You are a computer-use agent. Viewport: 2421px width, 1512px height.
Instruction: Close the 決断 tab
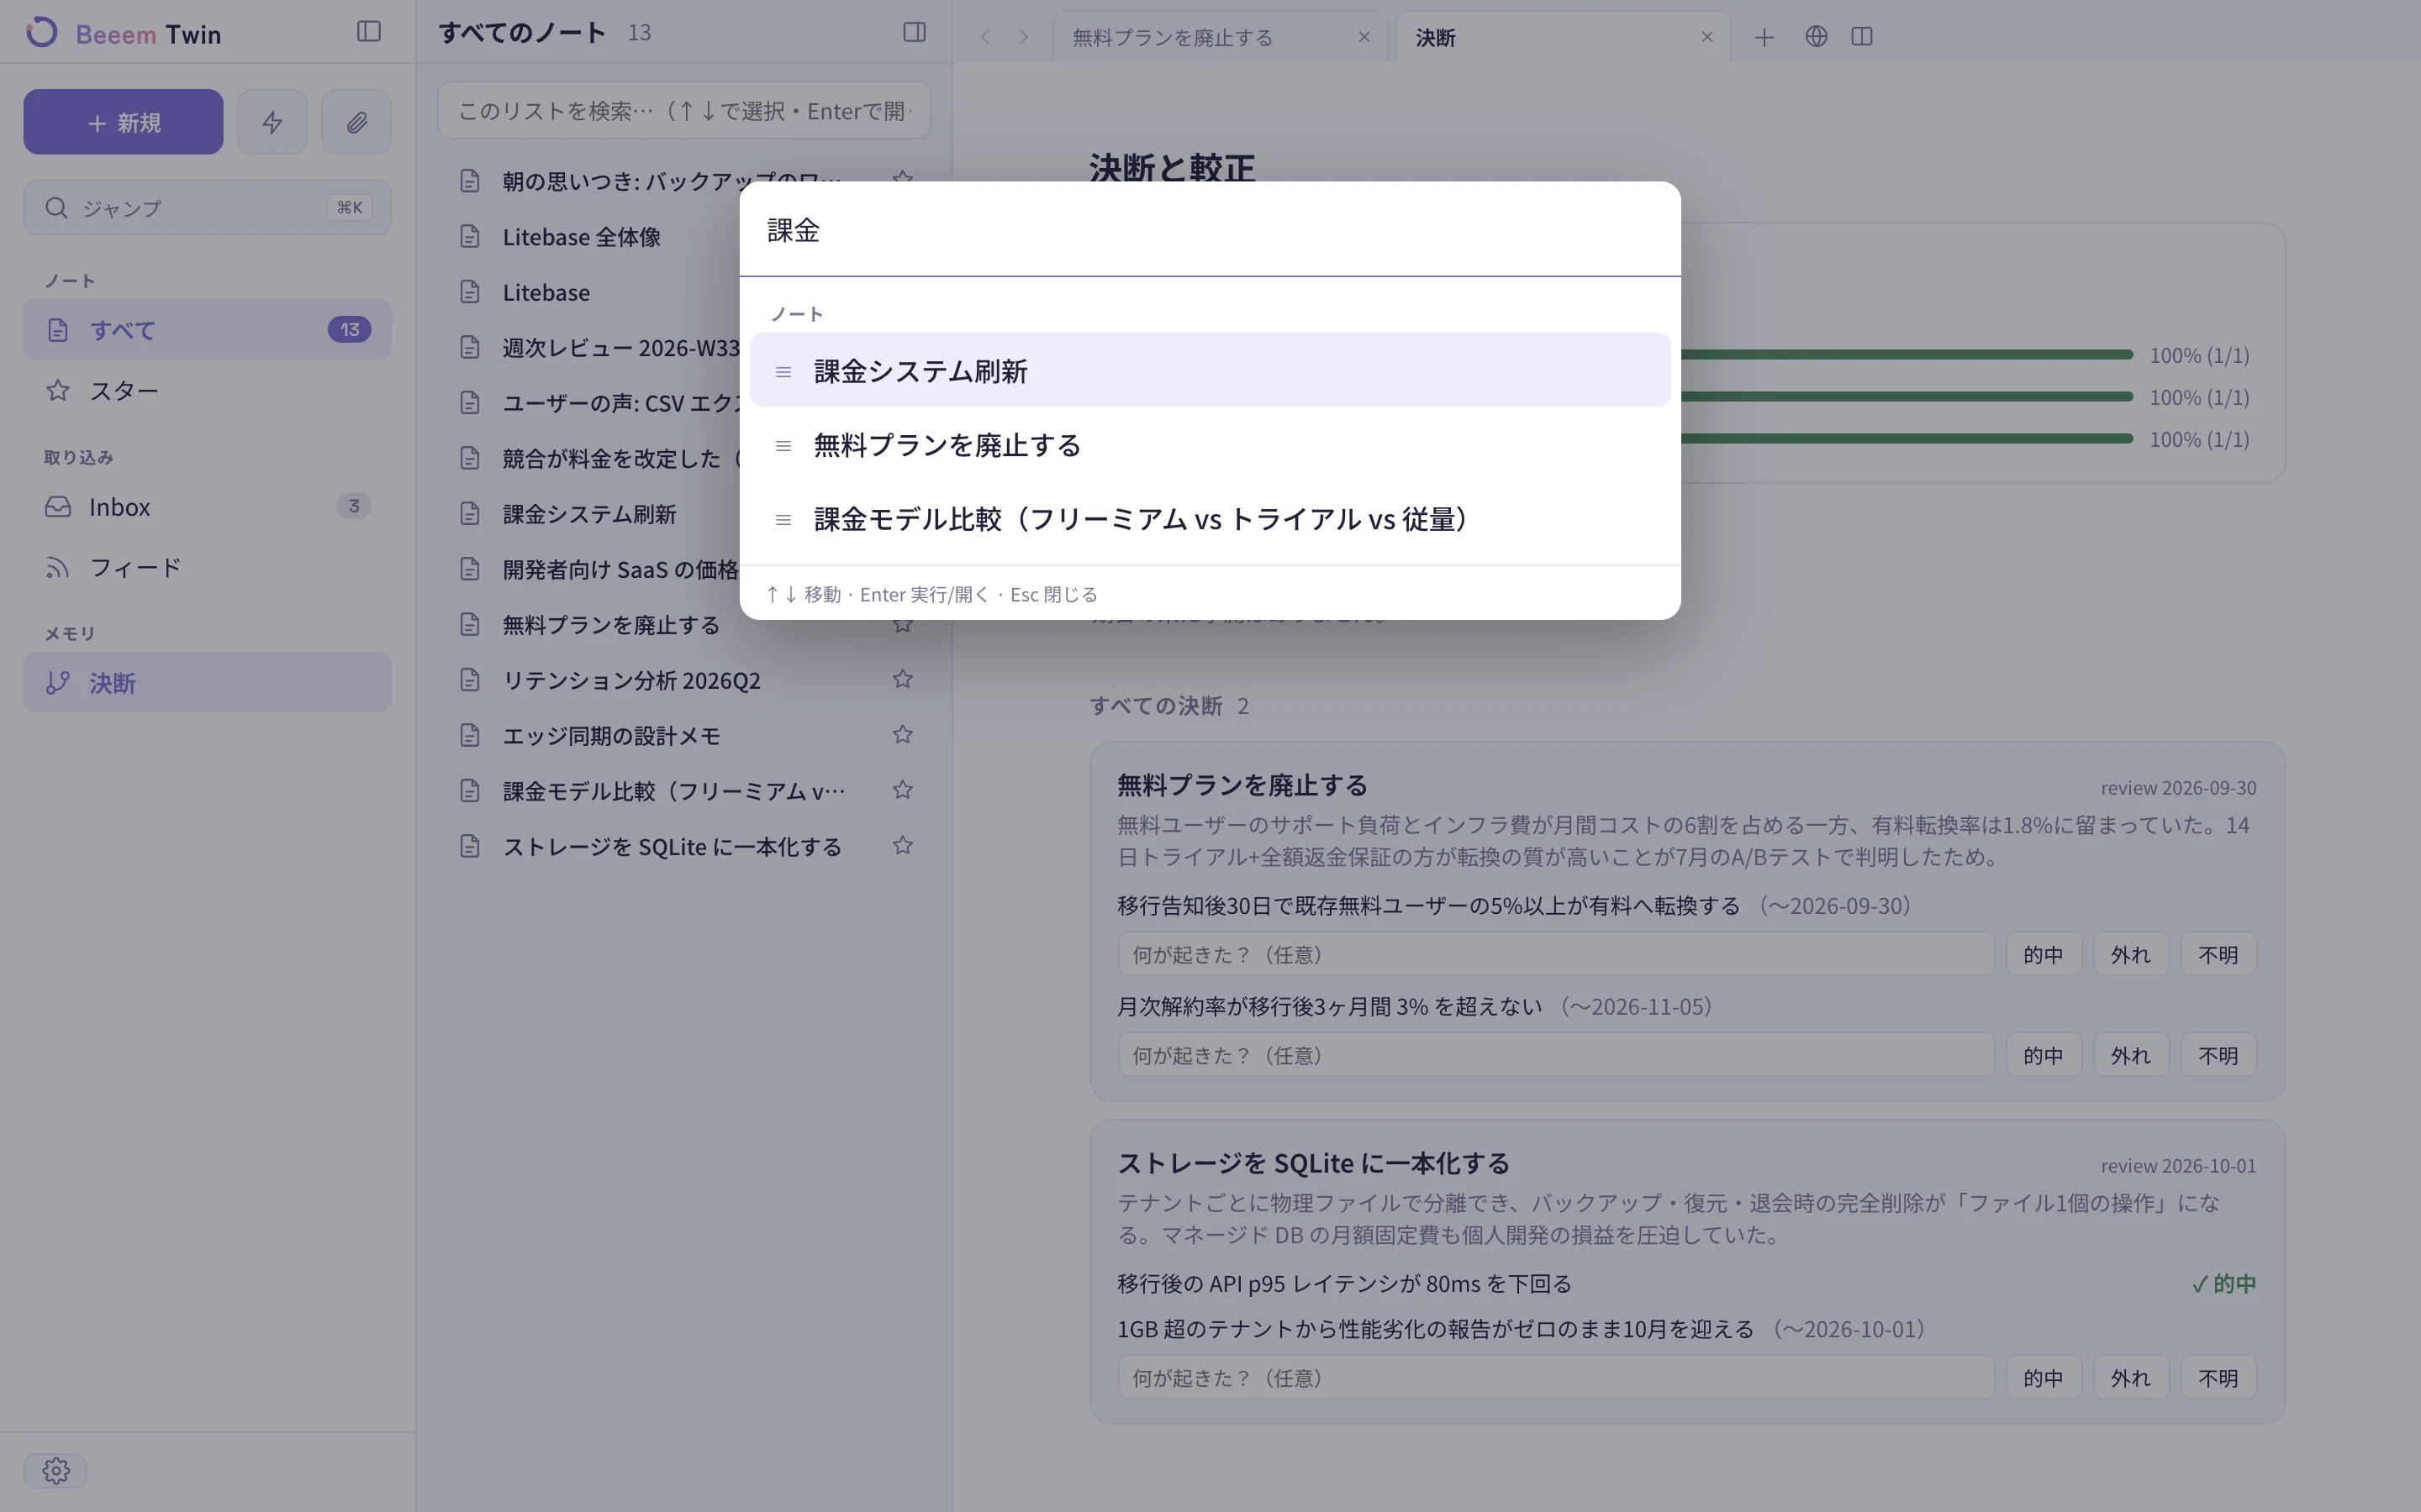coord(1706,37)
